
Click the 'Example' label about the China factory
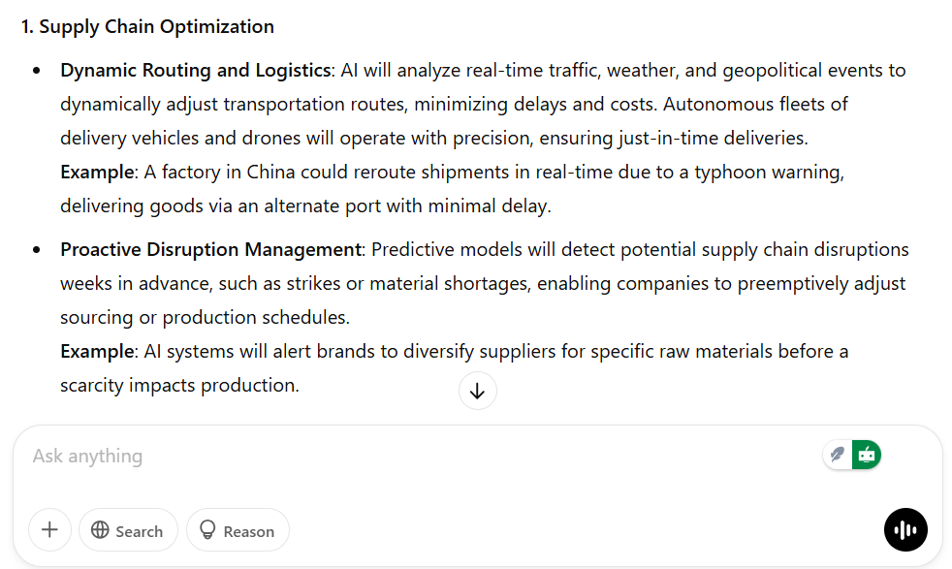click(97, 173)
